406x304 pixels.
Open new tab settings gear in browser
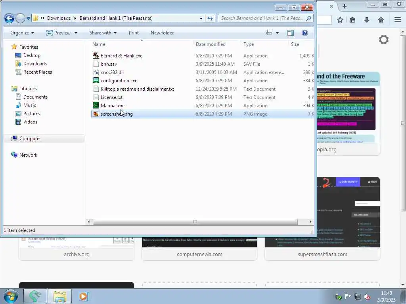(x=384, y=40)
